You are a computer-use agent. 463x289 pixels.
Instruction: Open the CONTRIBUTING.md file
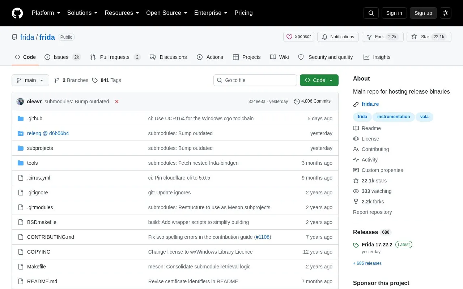tap(51, 237)
